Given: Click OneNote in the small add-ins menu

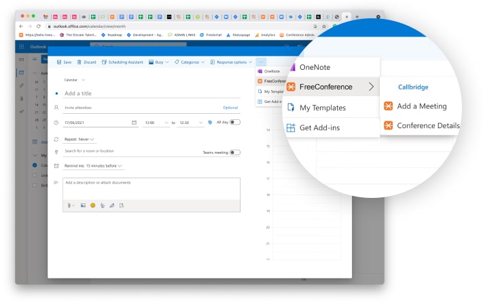Looking at the screenshot, I should point(269,71).
